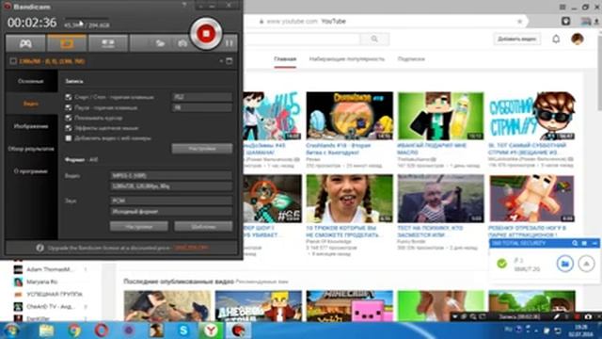Viewport: 602px width, 339px height.
Task: Open the Изображения tab in Bandicam sidebar
Action: point(31,126)
